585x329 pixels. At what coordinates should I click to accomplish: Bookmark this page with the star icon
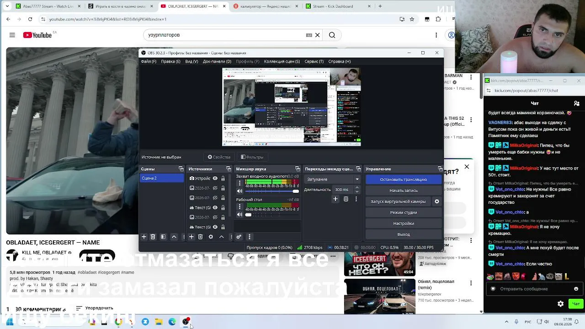(x=412, y=19)
